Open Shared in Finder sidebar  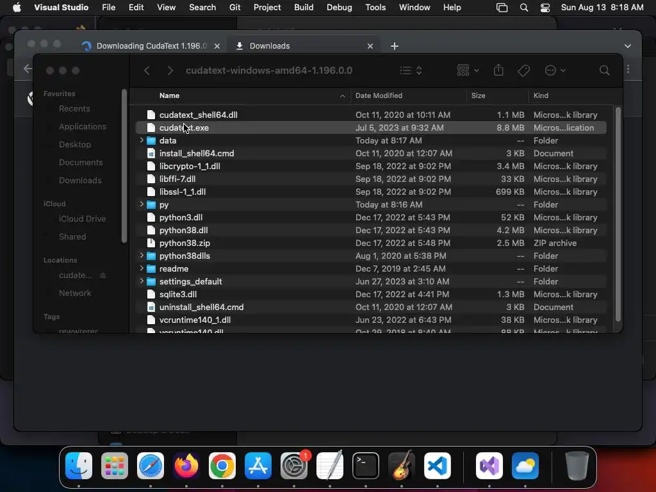[72, 237]
